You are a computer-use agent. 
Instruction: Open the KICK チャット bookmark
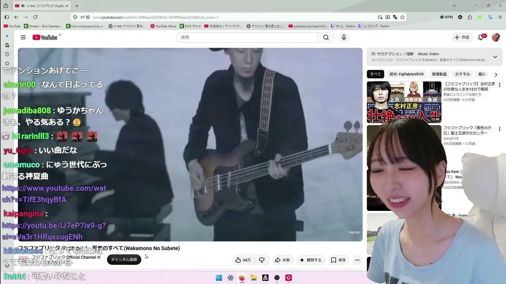(x=191, y=26)
